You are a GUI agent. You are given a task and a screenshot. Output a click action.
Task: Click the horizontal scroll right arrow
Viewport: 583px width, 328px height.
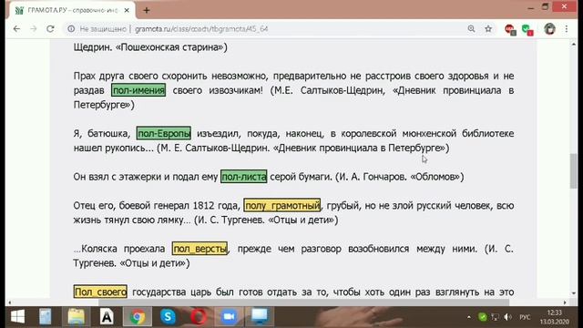[x=565, y=302]
